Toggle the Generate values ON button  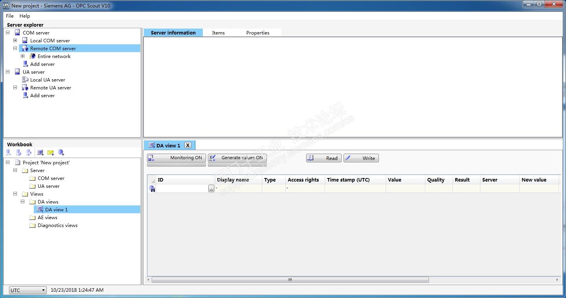click(237, 158)
